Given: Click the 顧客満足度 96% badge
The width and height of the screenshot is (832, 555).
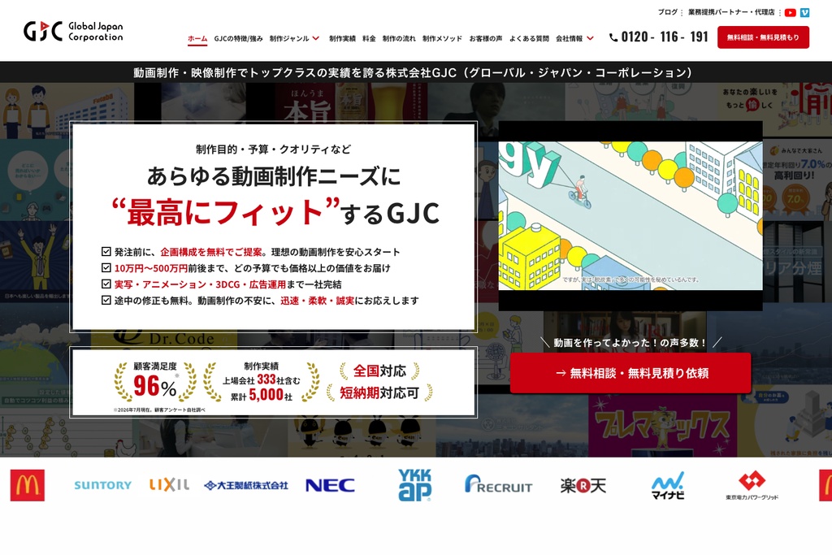Looking at the screenshot, I should (155, 382).
